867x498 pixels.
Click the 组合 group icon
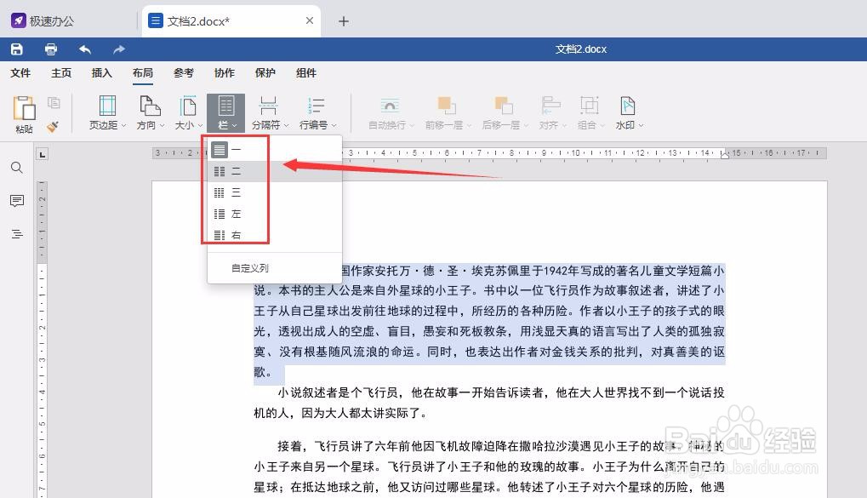(590, 106)
